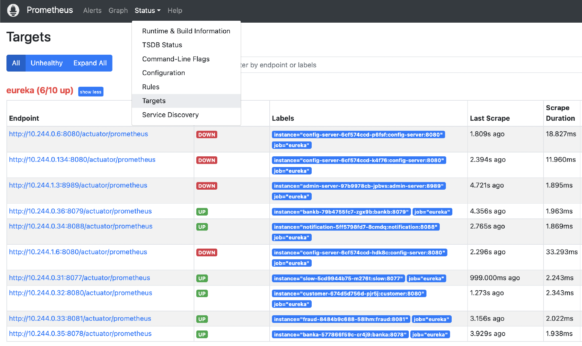Open endpoint 10.244.0.34:8088 link
582x346 pixels.
point(81,226)
